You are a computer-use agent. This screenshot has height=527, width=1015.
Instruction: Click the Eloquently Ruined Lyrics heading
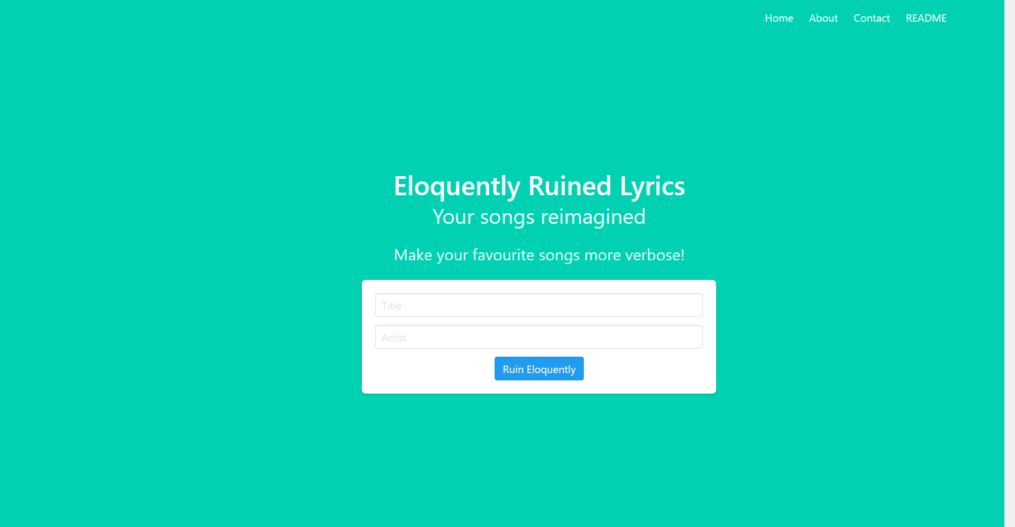coord(538,186)
